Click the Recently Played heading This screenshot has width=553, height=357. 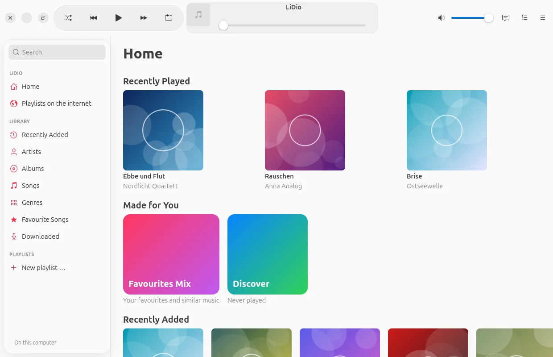coord(157,81)
